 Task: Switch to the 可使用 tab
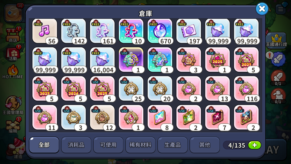[108, 145]
